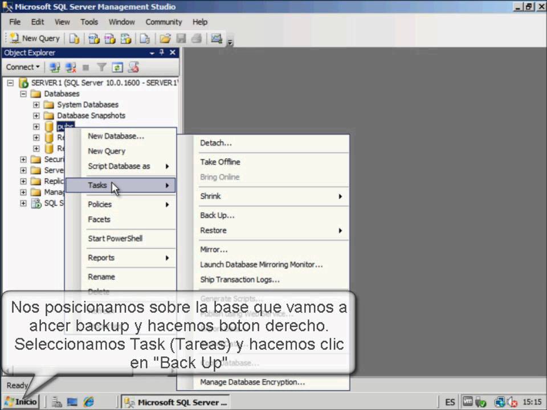Expand the System Databases folder

point(36,105)
